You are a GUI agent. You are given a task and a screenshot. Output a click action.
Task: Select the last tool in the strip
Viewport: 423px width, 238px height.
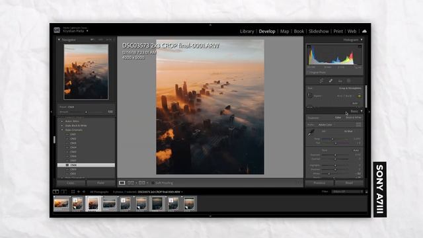click(348, 81)
